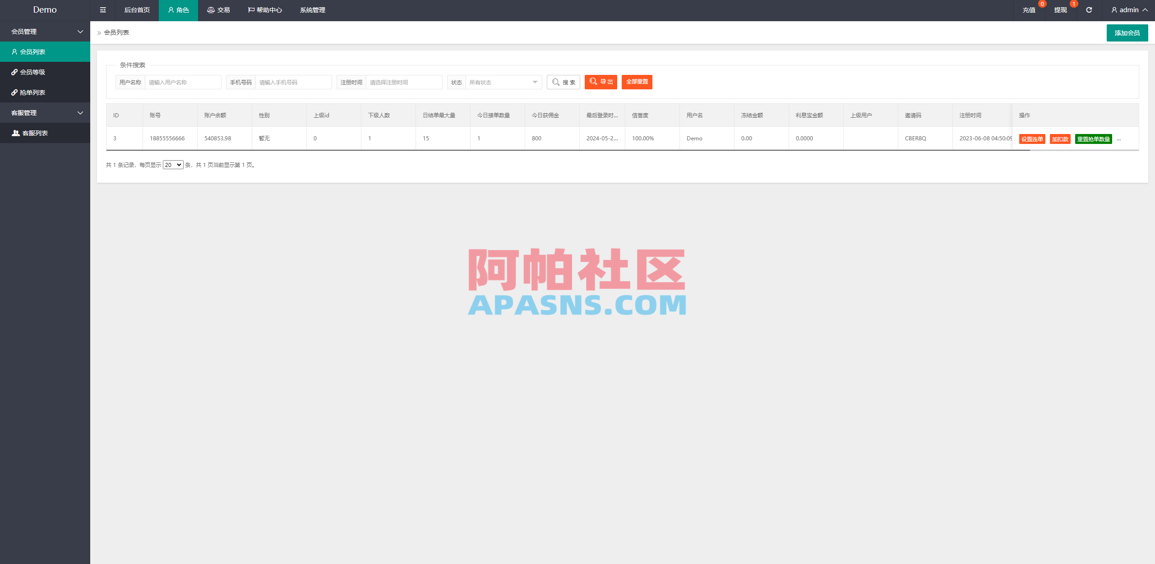Click the refresh icon in the top bar
Screen dimensions: 1155x564
(1089, 9)
